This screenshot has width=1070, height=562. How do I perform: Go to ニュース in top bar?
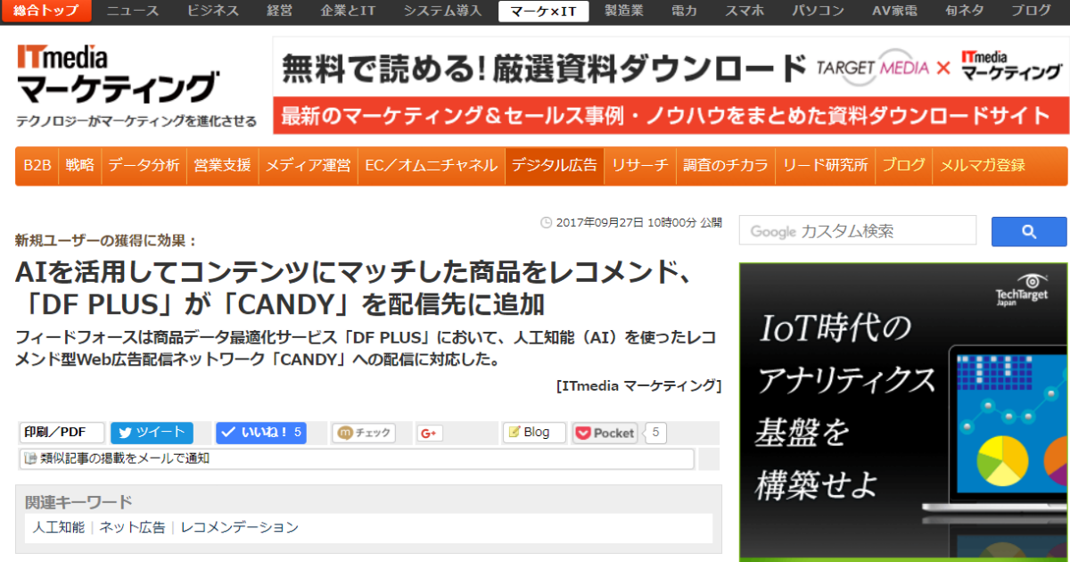click(132, 11)
